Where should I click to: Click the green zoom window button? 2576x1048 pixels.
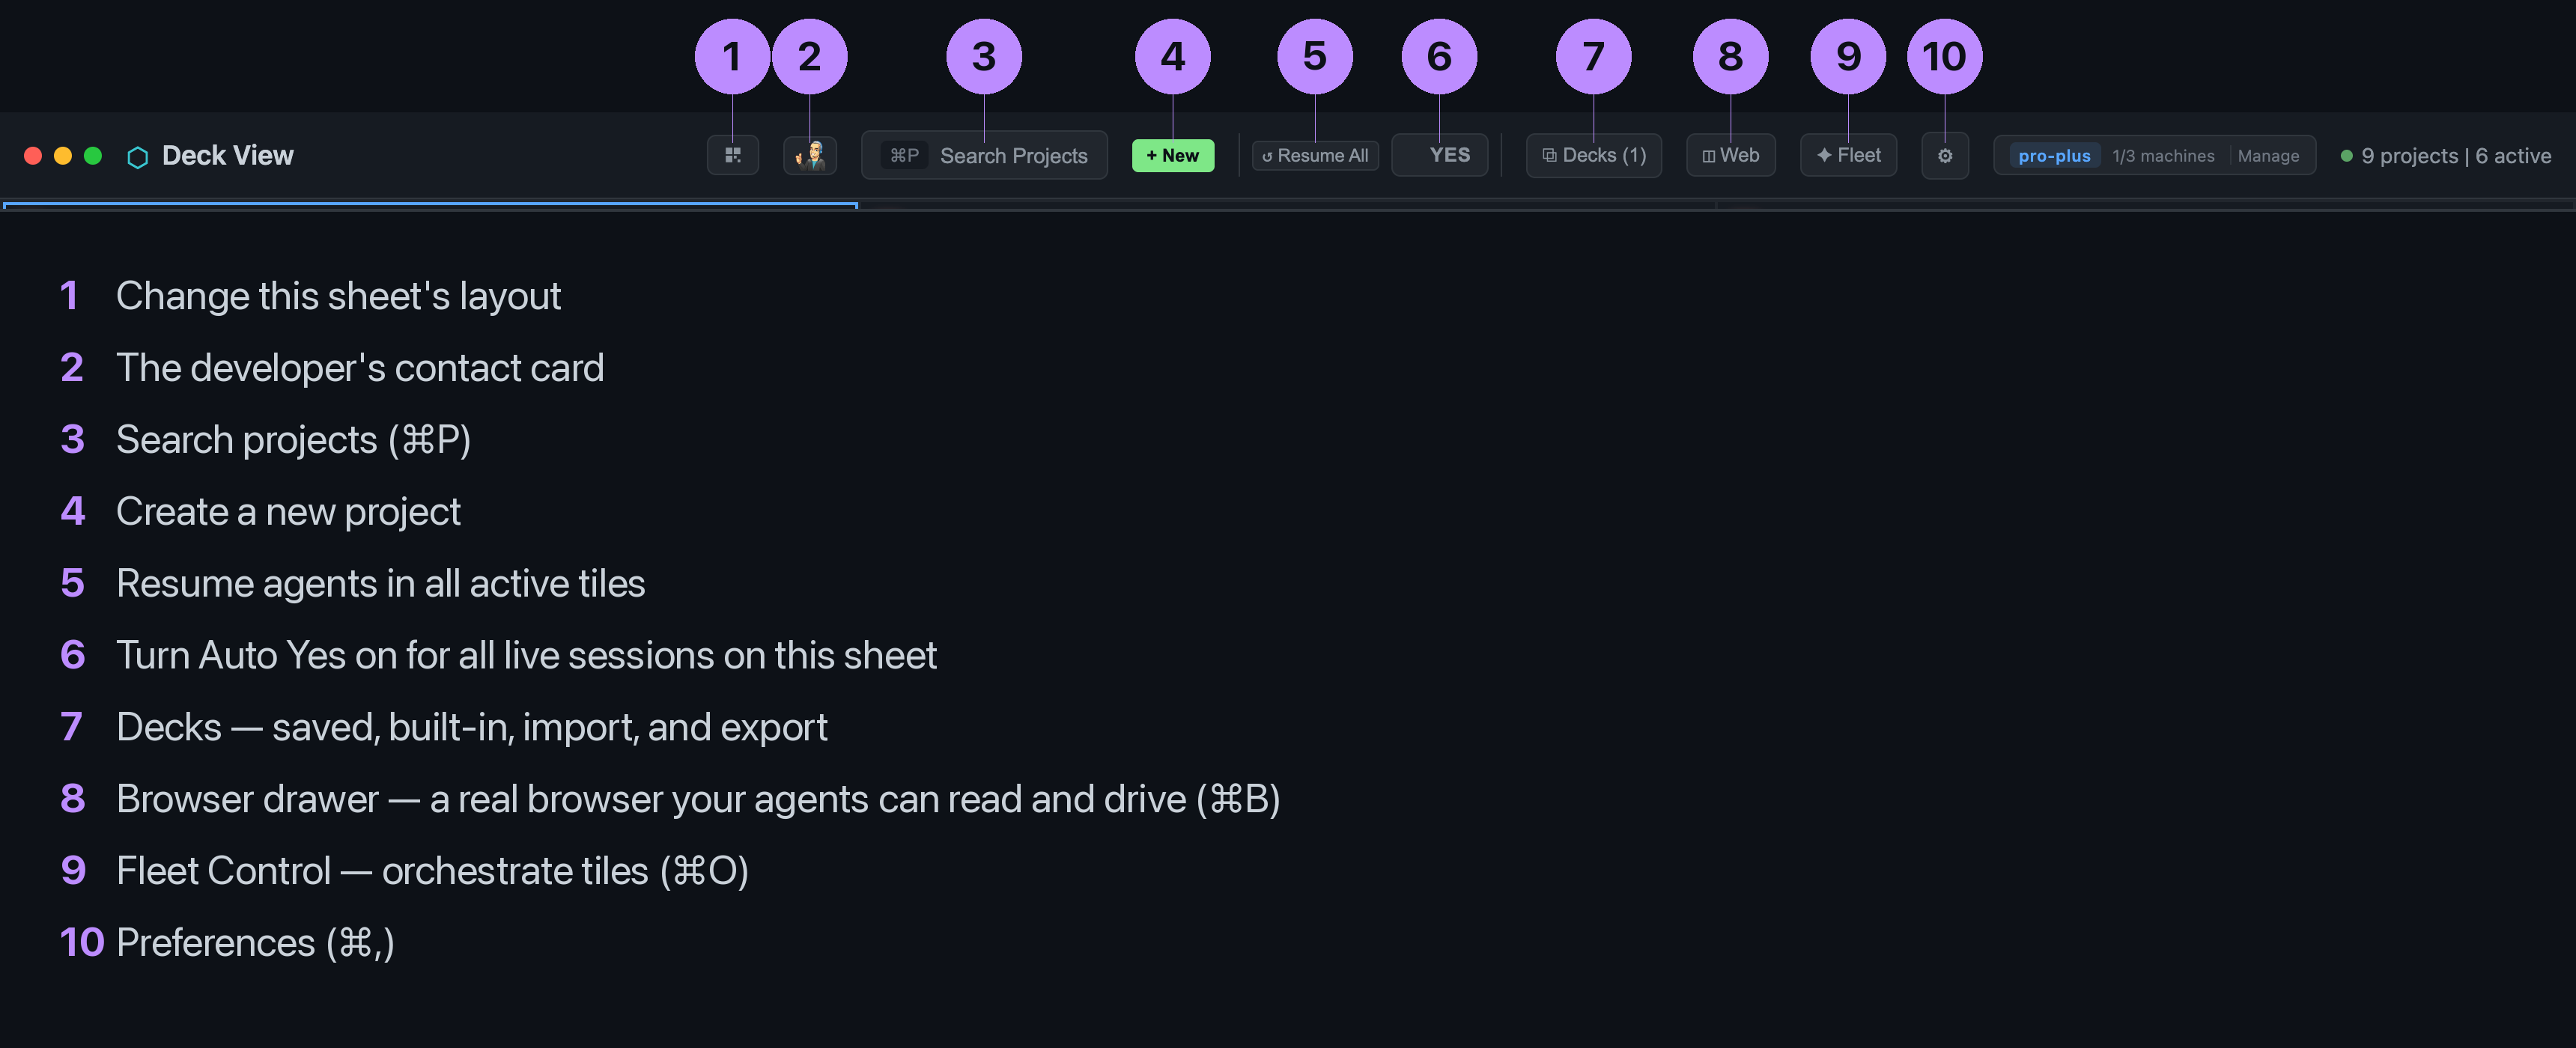(93, 156)
